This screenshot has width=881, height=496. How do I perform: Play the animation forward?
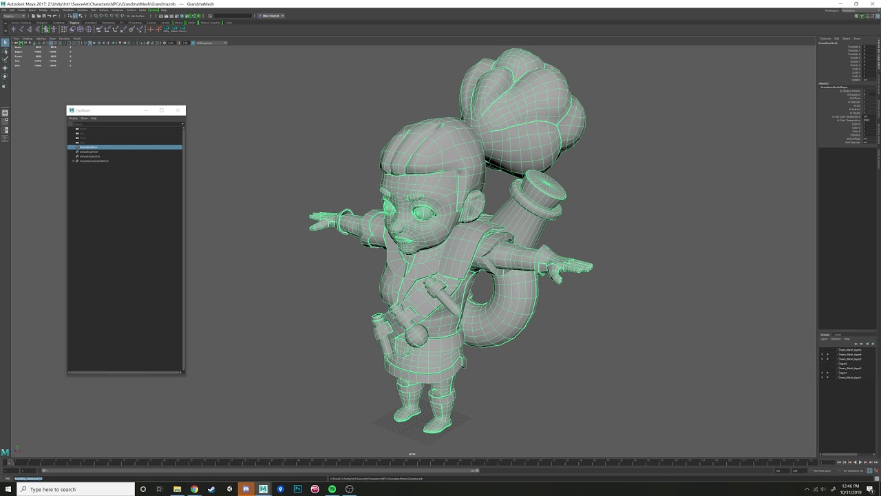(x=860, y=462)
